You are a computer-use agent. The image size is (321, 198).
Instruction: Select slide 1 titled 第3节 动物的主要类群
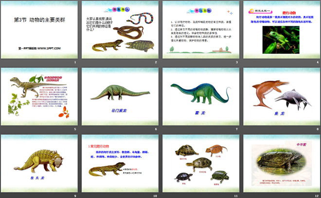pyautogui.click(x=39, y=30)
